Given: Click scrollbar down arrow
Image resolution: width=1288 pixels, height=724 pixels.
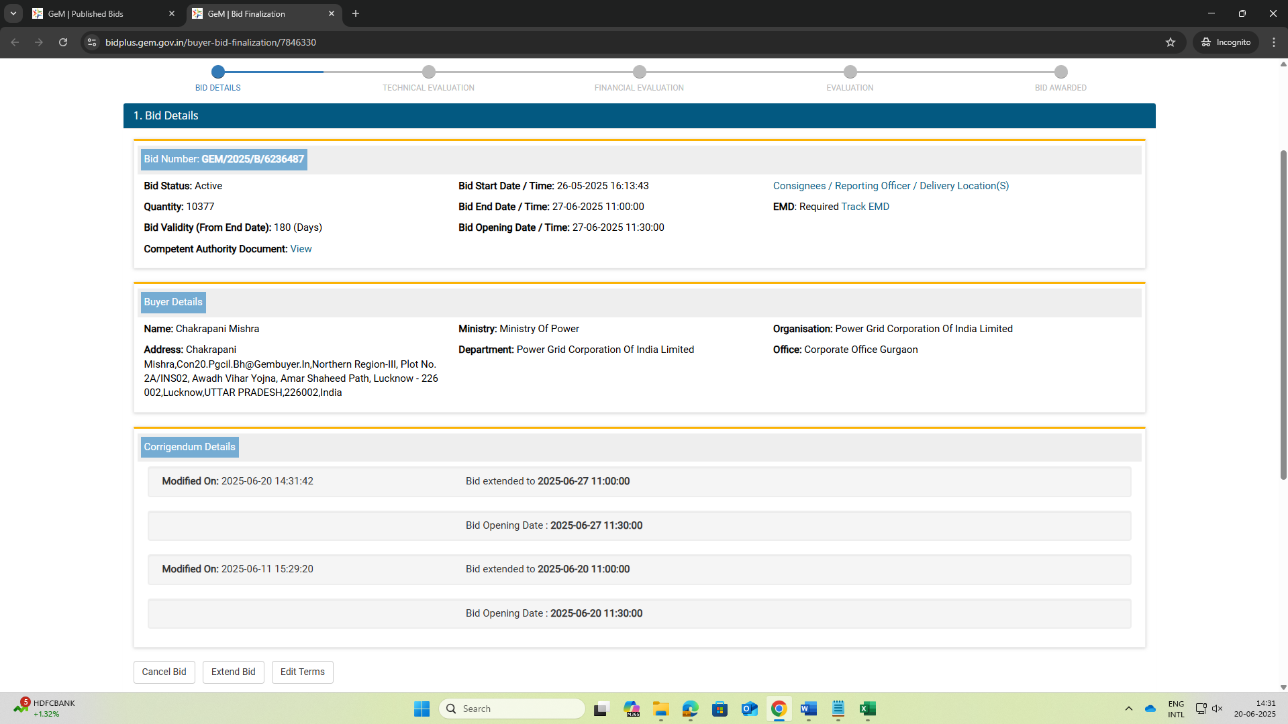Looking at the screenshot, I should 1283,687.
